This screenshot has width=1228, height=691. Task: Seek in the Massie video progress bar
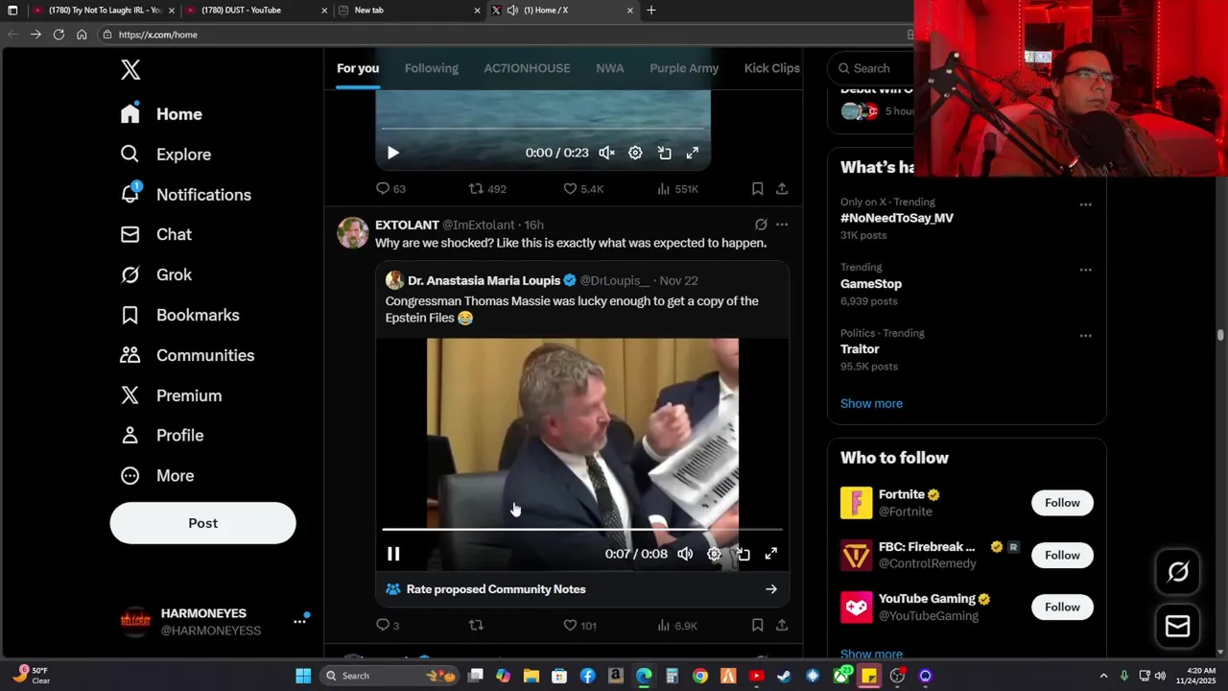coord(582,529)
